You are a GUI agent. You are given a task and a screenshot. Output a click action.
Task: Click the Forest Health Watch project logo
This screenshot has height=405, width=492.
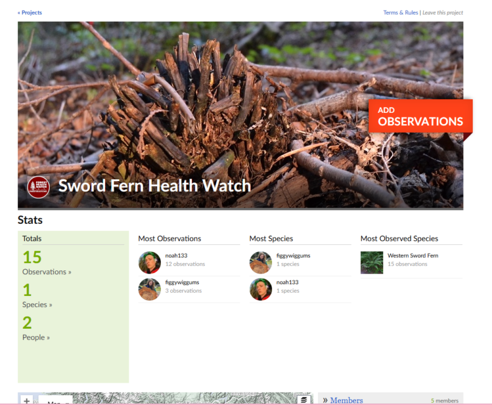tap(39, 187)
